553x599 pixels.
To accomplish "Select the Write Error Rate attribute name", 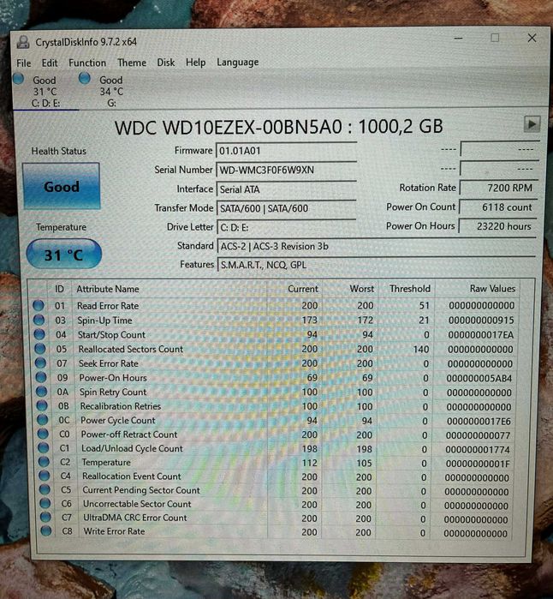I will coord(114,531).
